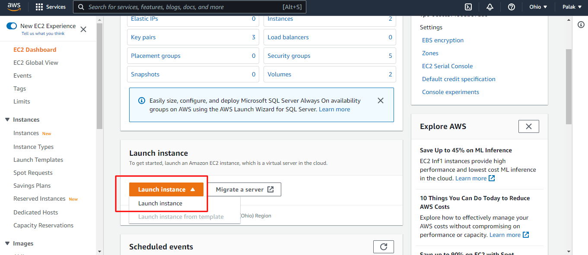Open the Elastic IPs resource link
Screen dimensions: 588x255
(145, 19)
